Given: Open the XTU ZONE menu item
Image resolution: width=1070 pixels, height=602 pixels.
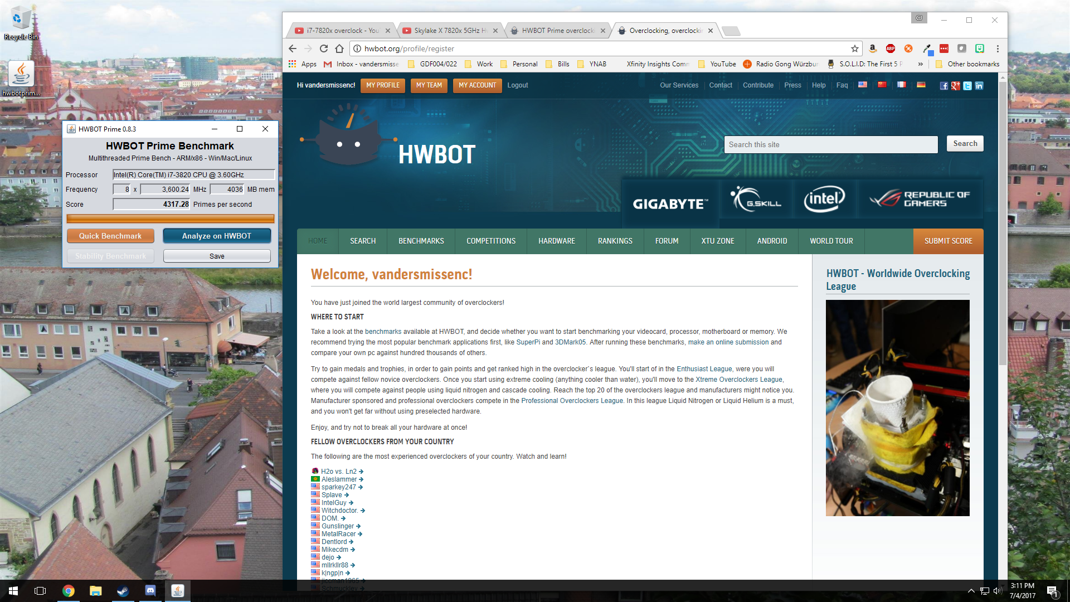Looking at the screenshot, I should [x=718, y=241].
